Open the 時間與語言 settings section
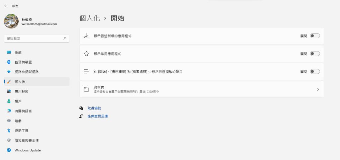The image size is (340, 160). point(25,111)
